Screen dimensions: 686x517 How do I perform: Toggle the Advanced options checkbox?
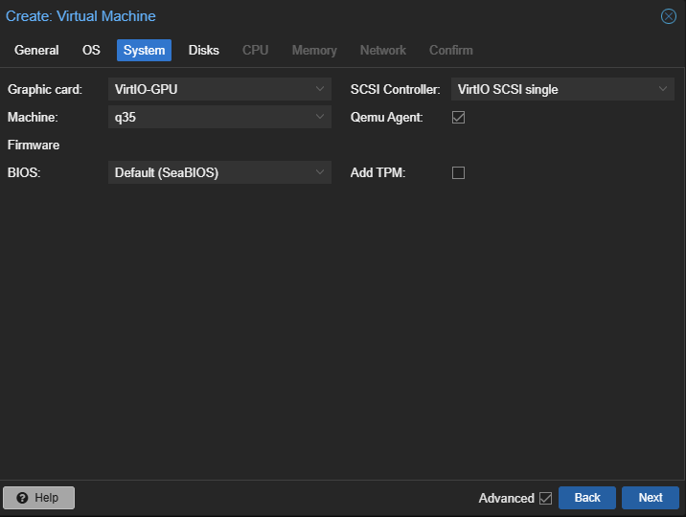[546, 498]
